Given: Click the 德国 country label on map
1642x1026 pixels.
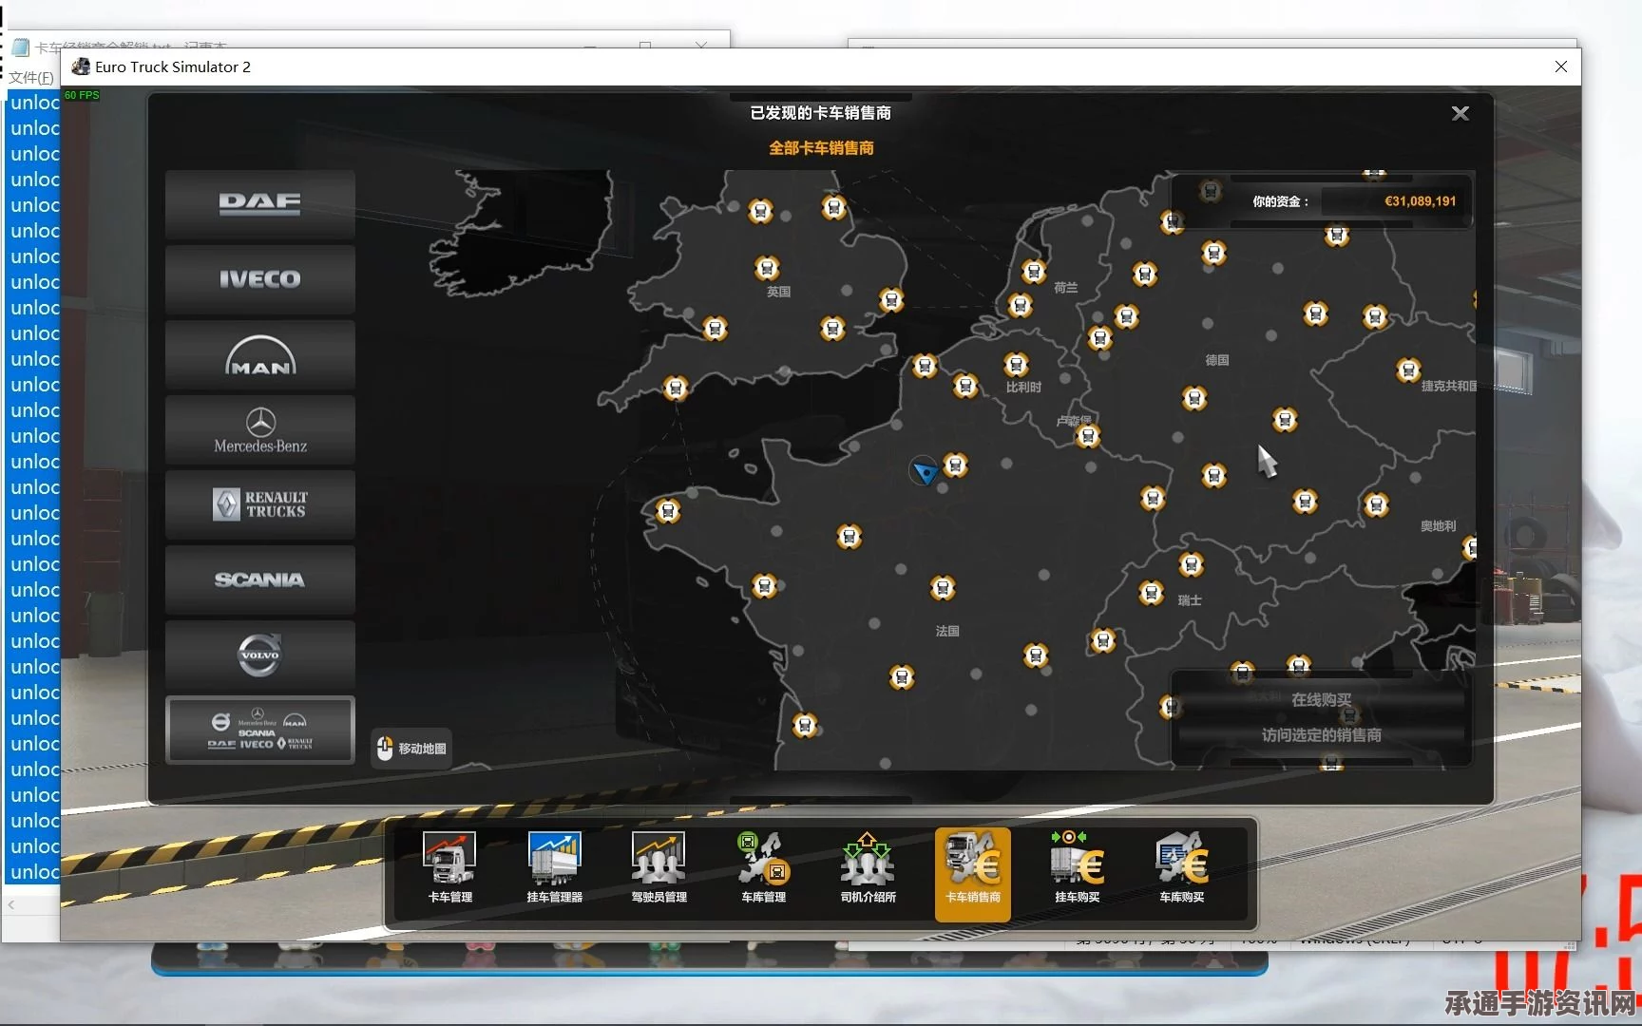Looking at the screenshot, I should pyautogui.click(x=1217, y=360).
